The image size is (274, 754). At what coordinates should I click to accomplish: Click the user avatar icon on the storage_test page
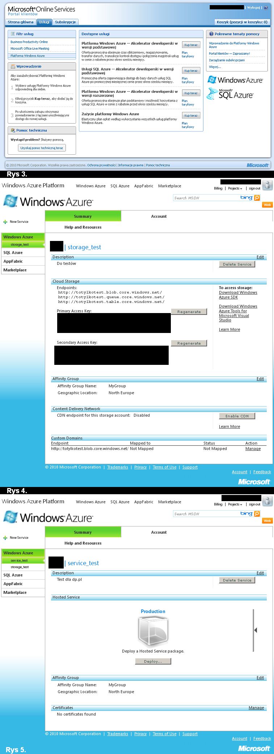(267, 185)
